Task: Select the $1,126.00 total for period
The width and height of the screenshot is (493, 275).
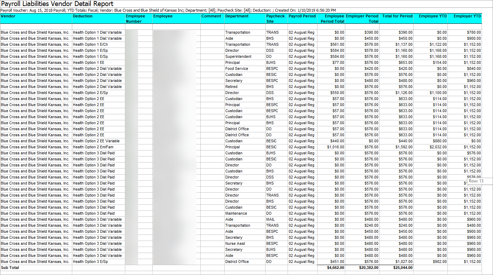Action: pyautogui.click(x=403, y=93)
